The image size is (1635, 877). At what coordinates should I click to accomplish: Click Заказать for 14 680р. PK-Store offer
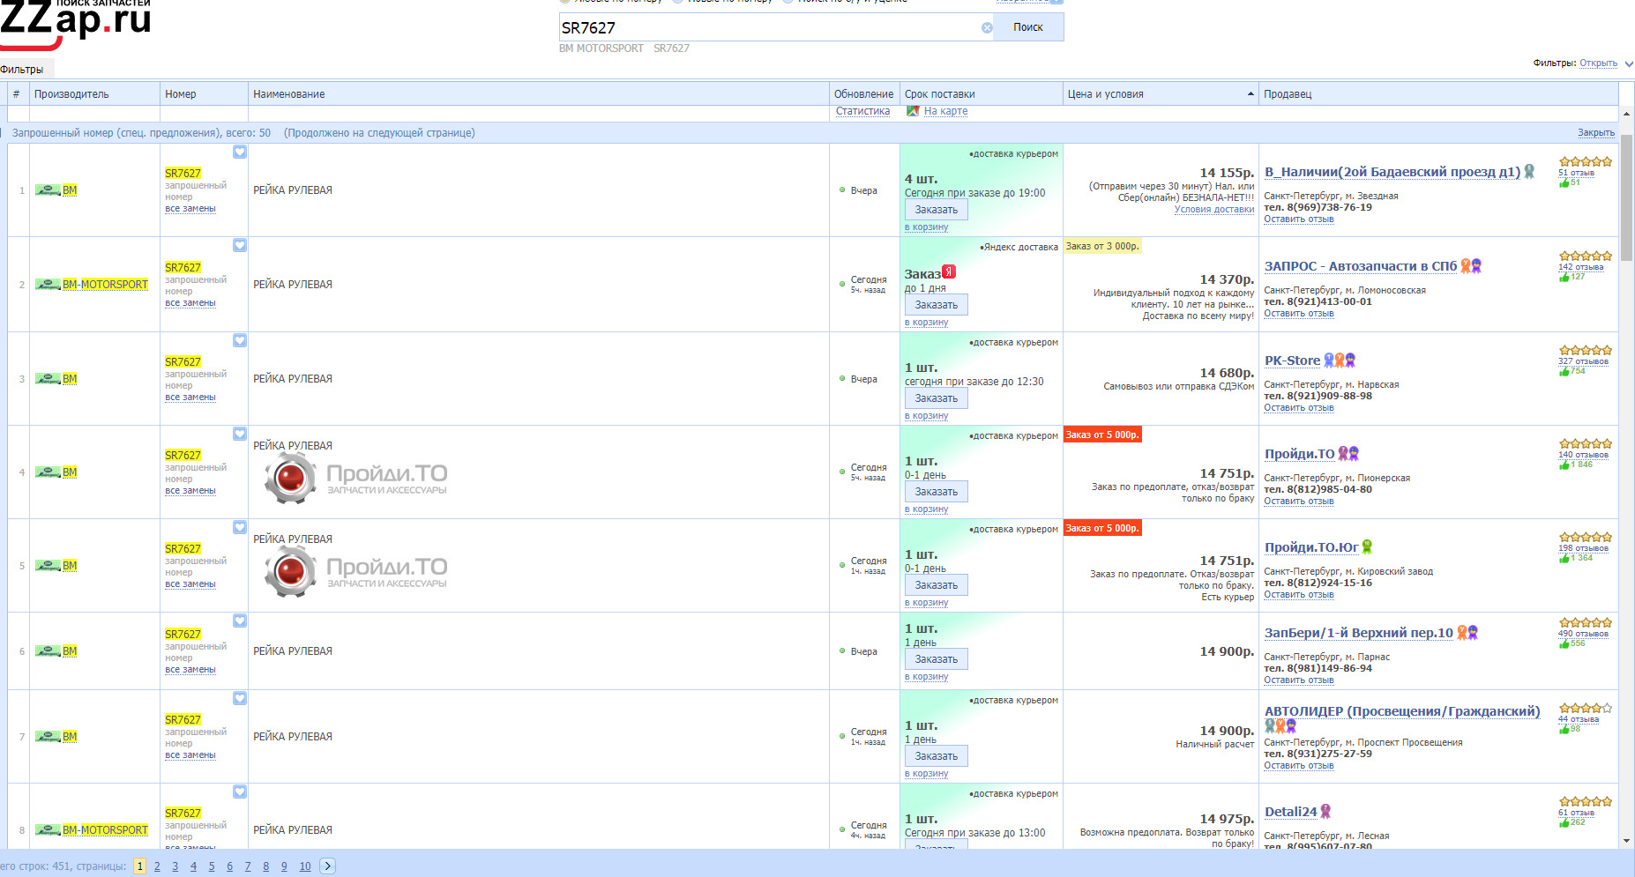(x=936, y=398)
